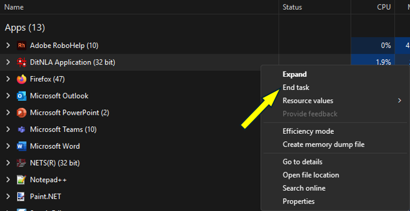Viewport: 410px width, 211px height.
Task: Click the DitNLA Application icon
Action: tap(21, 62)
